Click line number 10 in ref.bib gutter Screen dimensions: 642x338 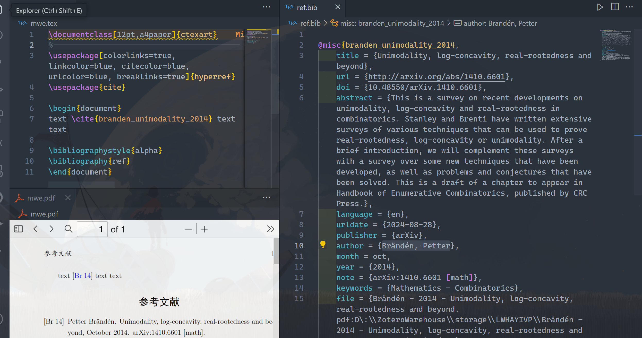click(299, 246)
